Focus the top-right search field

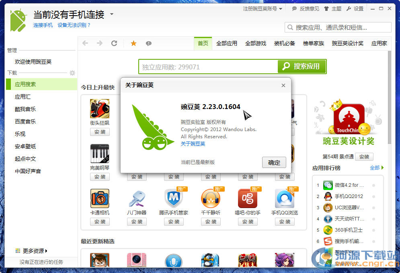coord(338,27)
